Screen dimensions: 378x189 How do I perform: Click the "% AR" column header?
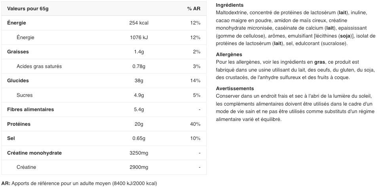tap(194, 9)
